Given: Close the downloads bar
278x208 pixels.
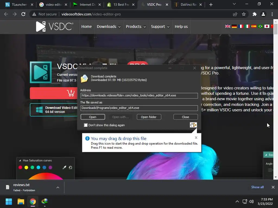Looking at the screenshot, I should click(x=273, y=187).
